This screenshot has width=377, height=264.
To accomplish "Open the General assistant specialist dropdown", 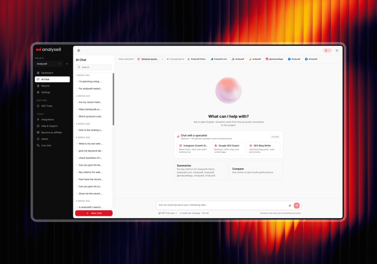I will click(150, 59).
